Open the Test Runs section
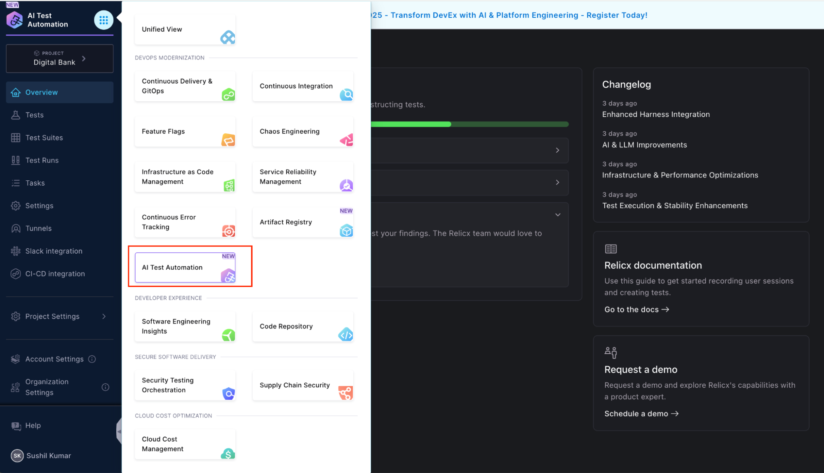The image size is (824, 473). [41, 160]
